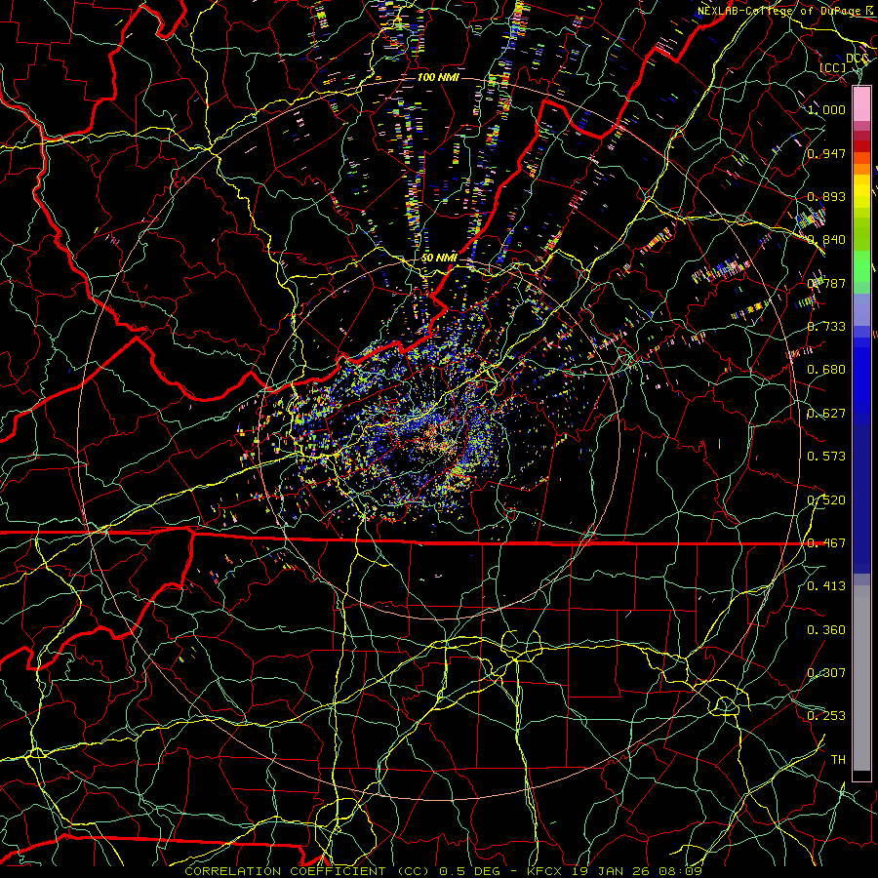
Task: Click the bright green segment of the color bar
Action: (x=861, y=266)
